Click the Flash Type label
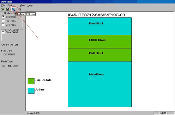Image resolution: width=175 pixels, height=115 pixels. (x=7, y=61)
